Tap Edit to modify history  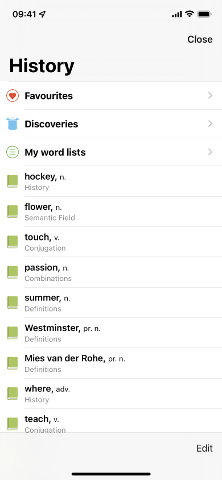pyautogui.click(x=204, y=448)
